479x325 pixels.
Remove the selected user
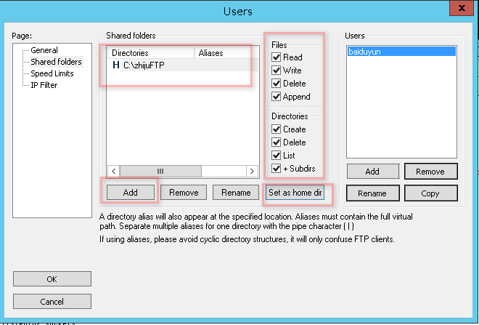tap(430, 172)
